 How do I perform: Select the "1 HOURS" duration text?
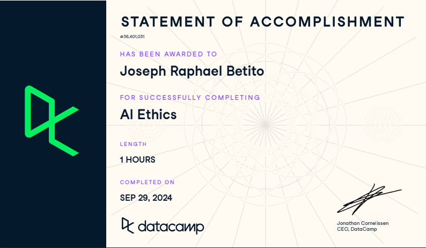coord(137,159)
